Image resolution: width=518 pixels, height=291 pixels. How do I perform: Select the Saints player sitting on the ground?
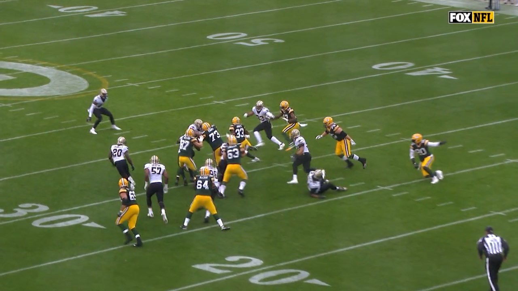(321, 184)
